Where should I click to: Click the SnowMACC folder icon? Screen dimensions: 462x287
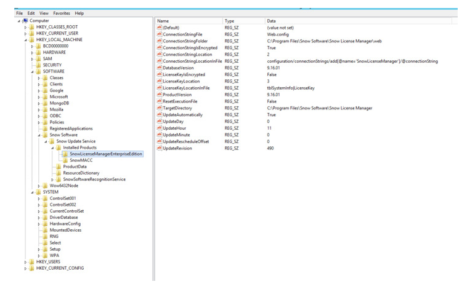pos(65,160)
